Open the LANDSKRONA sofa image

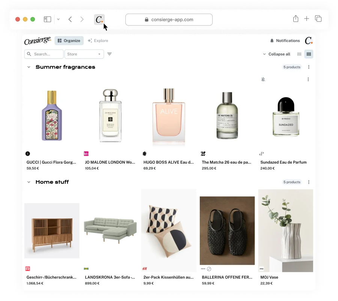110,231
